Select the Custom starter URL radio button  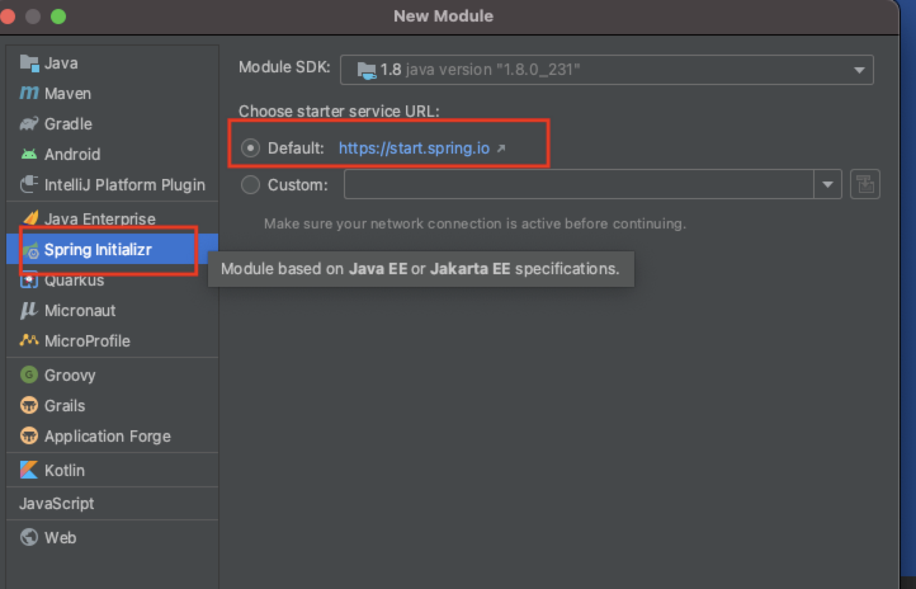[251, 185]
